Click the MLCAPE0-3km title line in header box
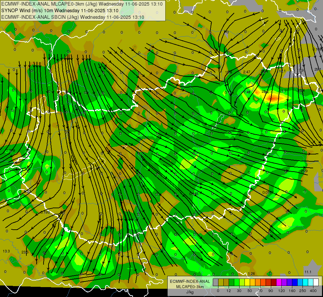 pyautogui.click(x=82, y=4)
